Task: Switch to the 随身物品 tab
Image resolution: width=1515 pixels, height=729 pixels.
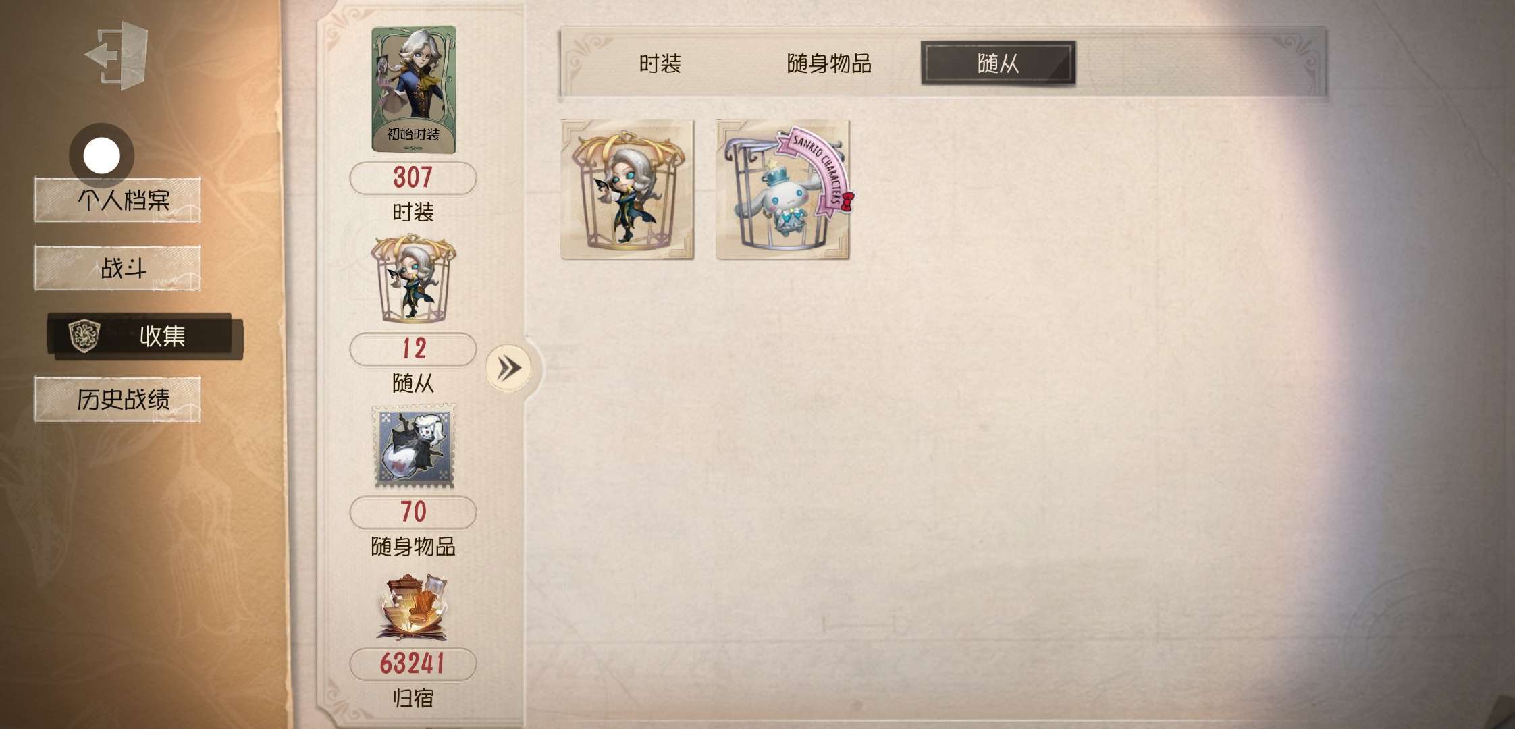Action: point(829,63)
